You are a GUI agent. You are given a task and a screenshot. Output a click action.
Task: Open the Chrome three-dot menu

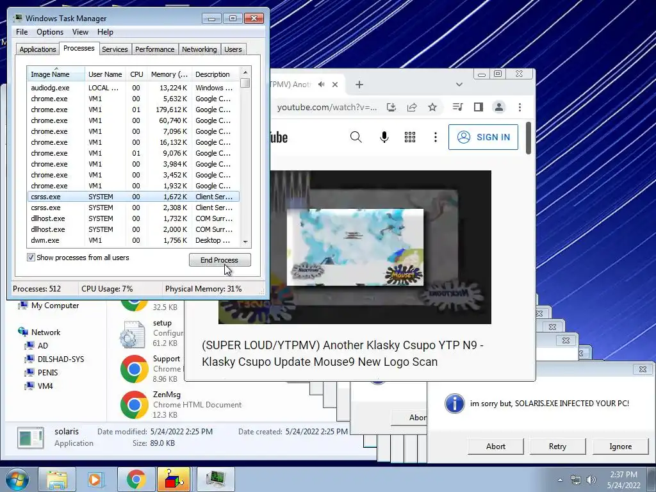pyautogui.click(x=520, y=108)
